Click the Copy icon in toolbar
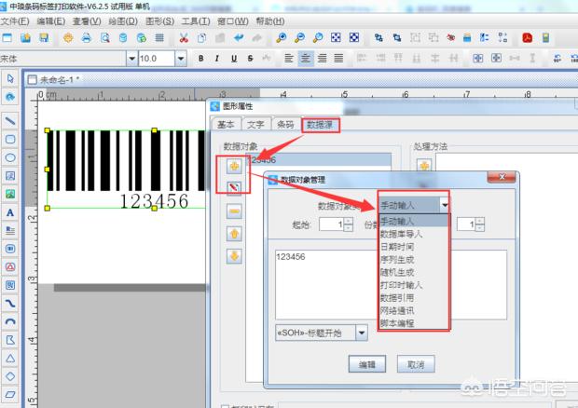The height and width of the screenshot is (408, 578). (x=202, y=38)
